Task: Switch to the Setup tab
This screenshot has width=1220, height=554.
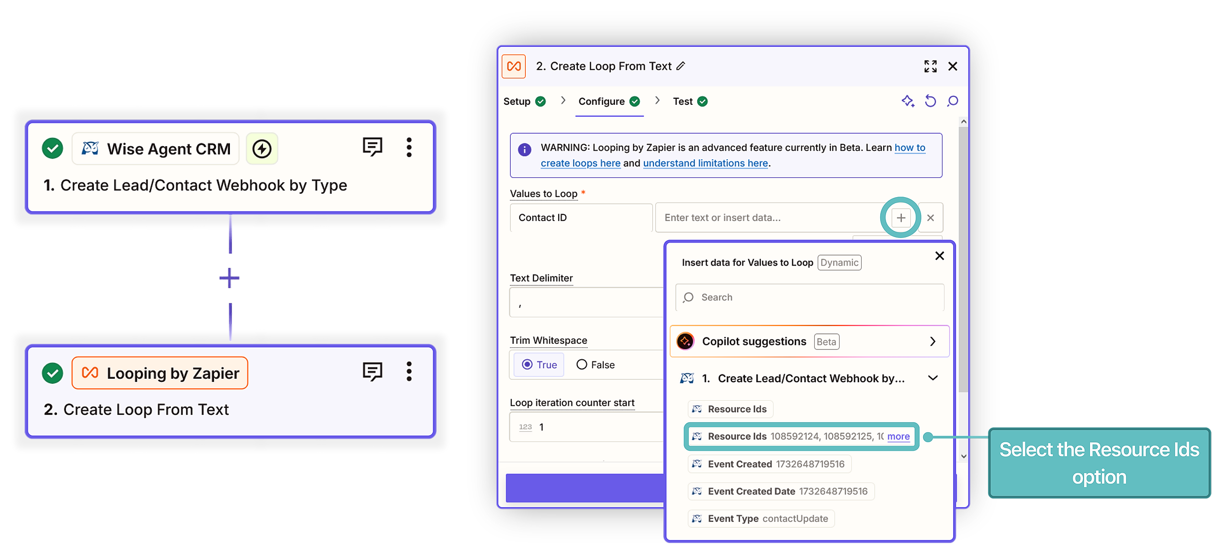Action: 524,101
